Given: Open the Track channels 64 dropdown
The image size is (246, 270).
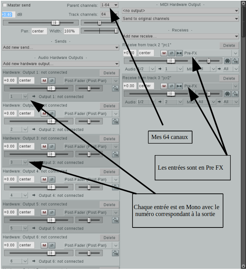Looking at the screenshot, I should (109, 14).
